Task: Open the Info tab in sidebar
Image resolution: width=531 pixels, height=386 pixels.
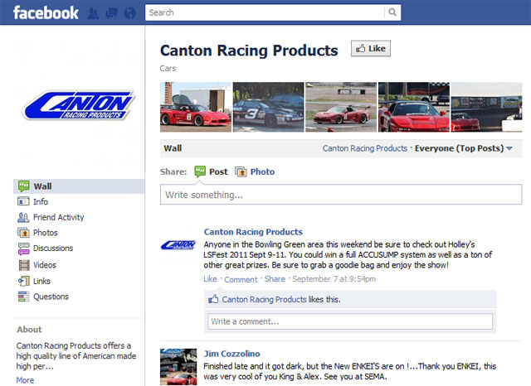Action: (41, 202)
